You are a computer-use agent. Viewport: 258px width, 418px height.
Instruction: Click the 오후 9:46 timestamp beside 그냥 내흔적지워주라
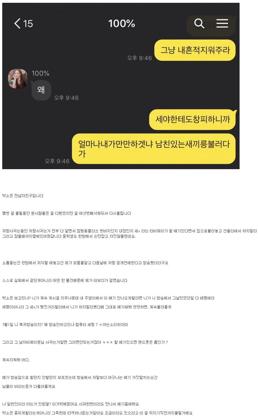[139, 58]
